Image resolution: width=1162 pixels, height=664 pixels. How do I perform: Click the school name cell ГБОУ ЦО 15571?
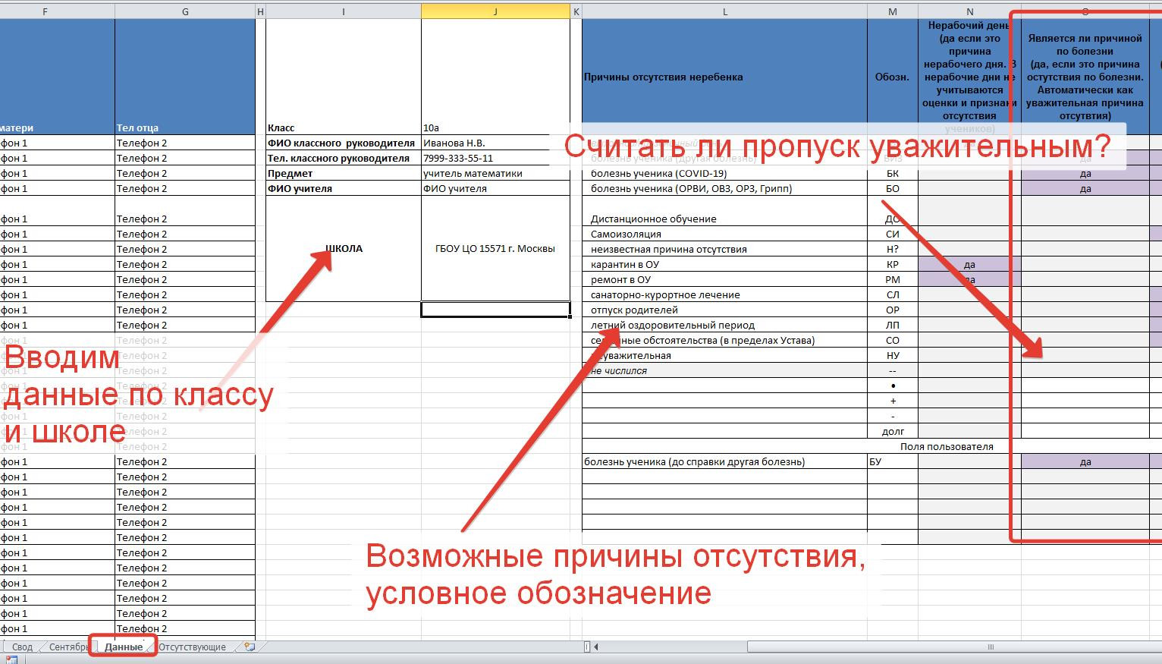pyautogui.click(x=495, y=249)
